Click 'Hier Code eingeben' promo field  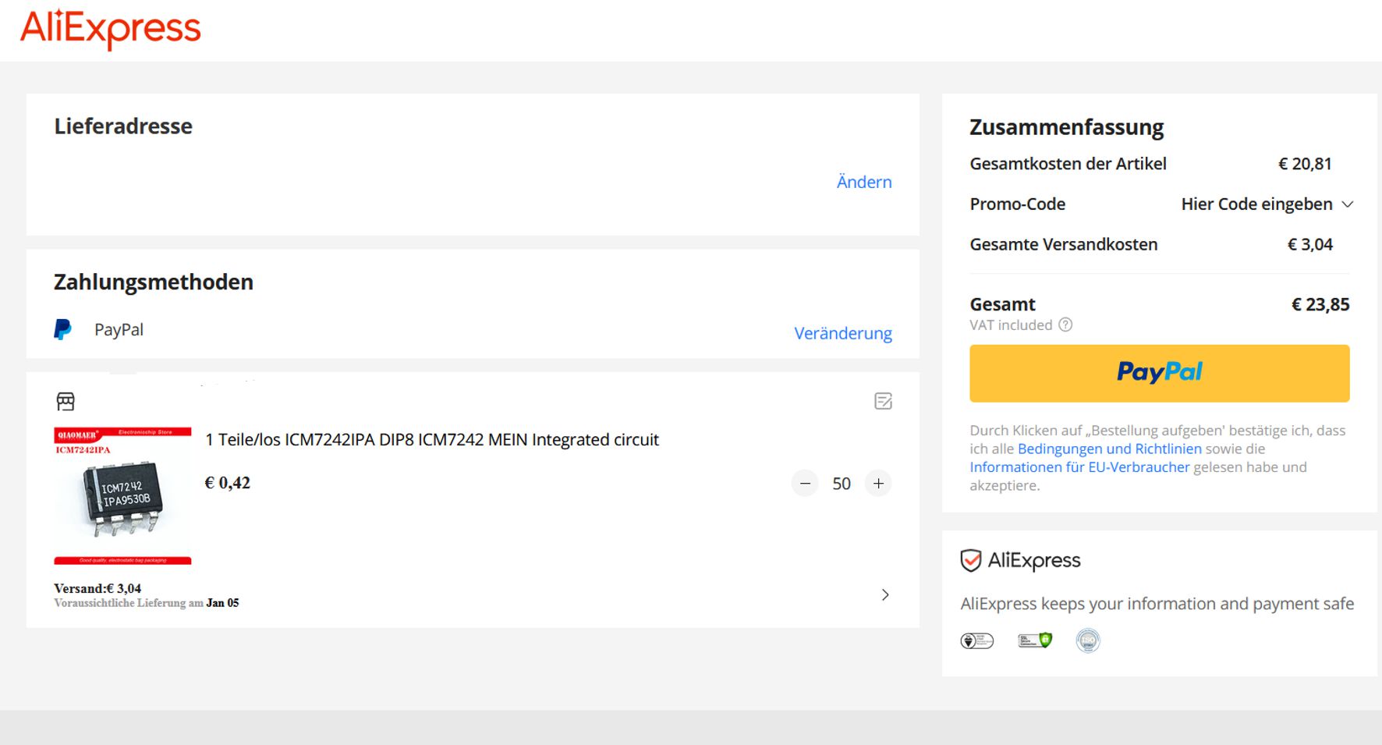[x=1256, y=204]
